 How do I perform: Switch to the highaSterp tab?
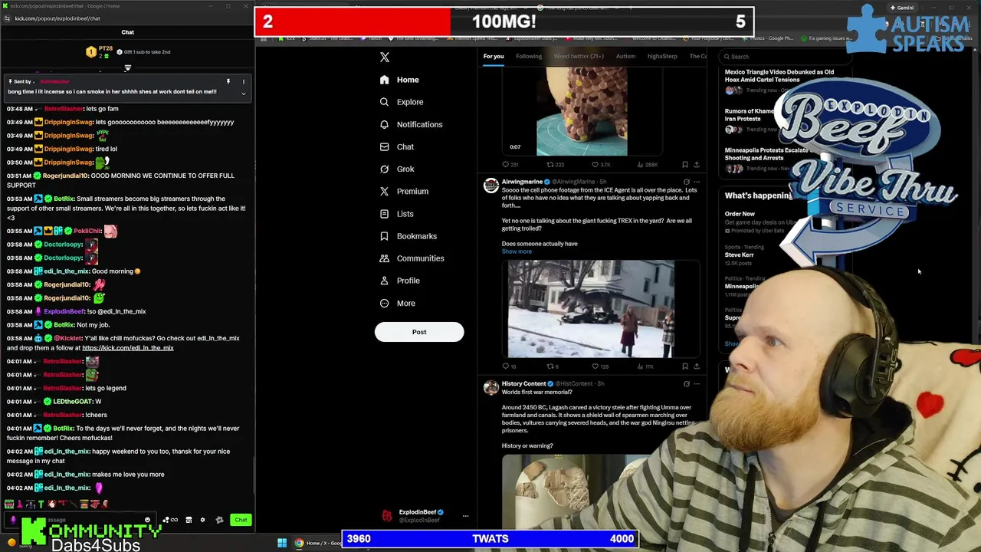point(662,56)
